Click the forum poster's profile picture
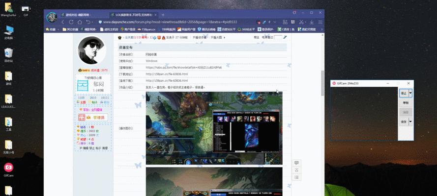This screenshot has height=196, width=437. [x=93, y=51]
